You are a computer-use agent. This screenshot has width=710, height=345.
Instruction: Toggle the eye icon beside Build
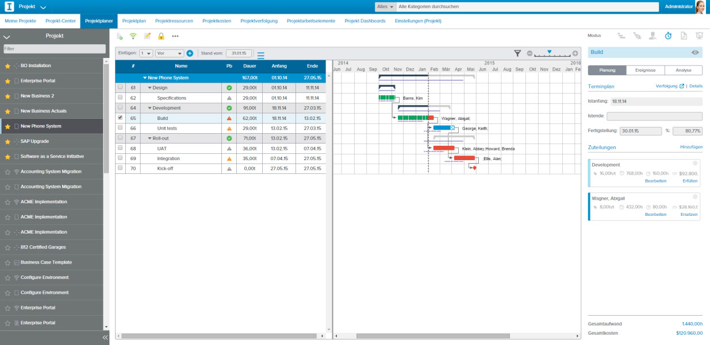point(695,52)
